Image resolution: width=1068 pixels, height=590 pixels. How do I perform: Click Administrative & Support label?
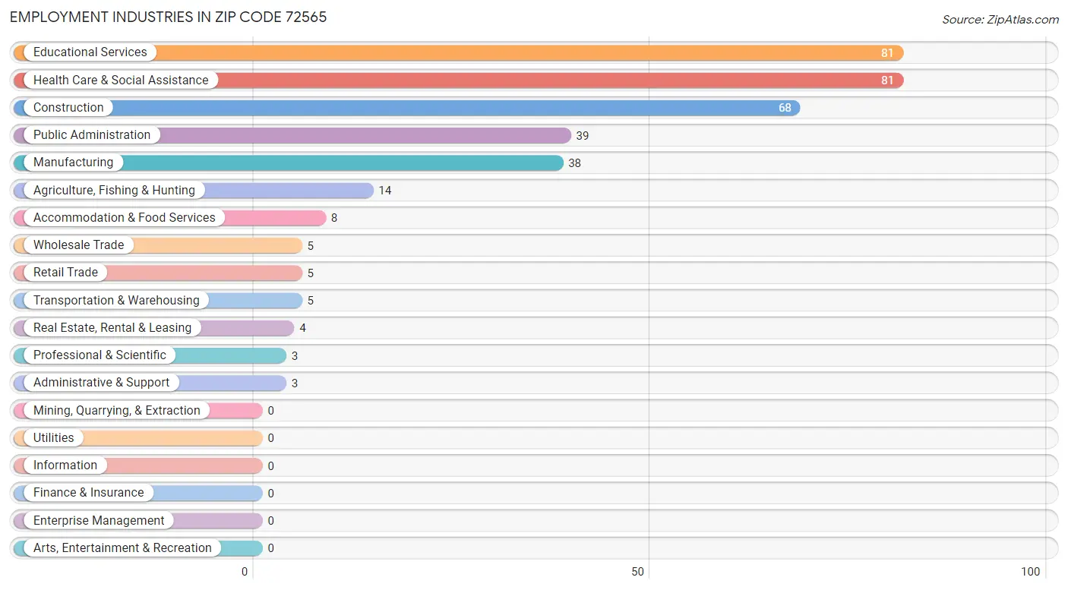(101, 383)
